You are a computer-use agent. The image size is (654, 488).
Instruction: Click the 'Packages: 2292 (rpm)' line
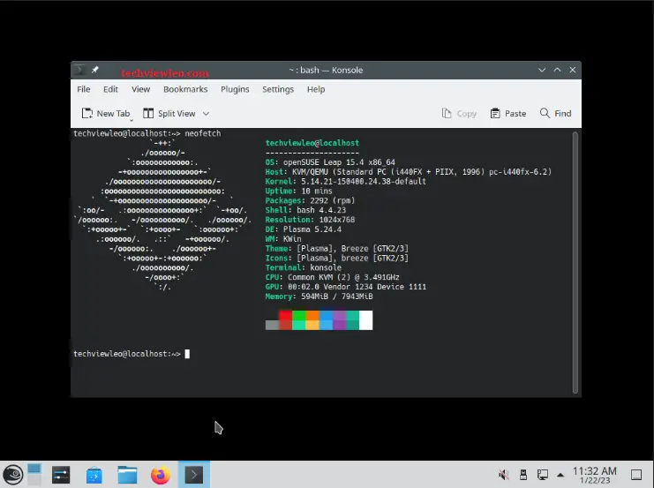[x=310, y=200]
